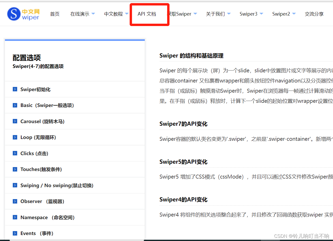Open the Clicks (点击) section link
The image size is (333, 241).
pos(34,154)
